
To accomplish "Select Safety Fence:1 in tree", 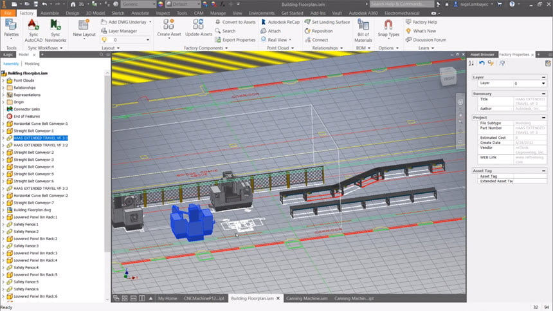I will (26, 225).
